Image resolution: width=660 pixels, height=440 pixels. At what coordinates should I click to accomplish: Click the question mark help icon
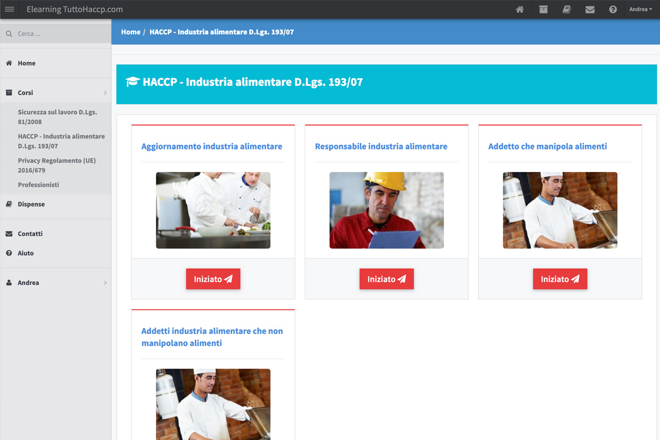click(613, 9)
